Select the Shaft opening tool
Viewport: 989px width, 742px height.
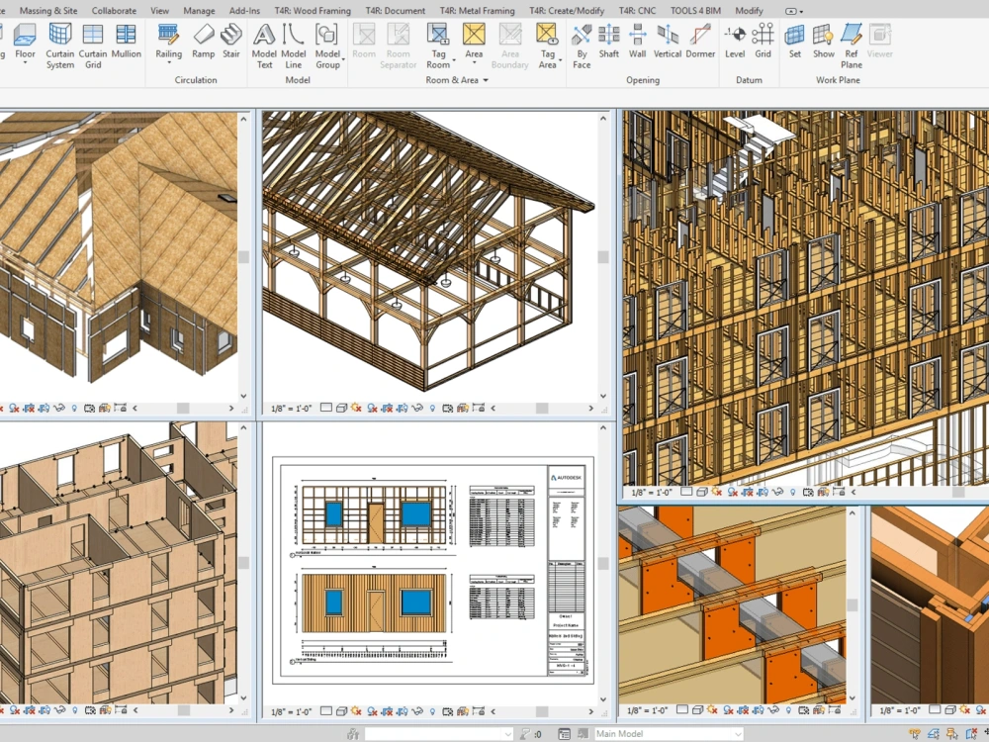tap(608, 46)
